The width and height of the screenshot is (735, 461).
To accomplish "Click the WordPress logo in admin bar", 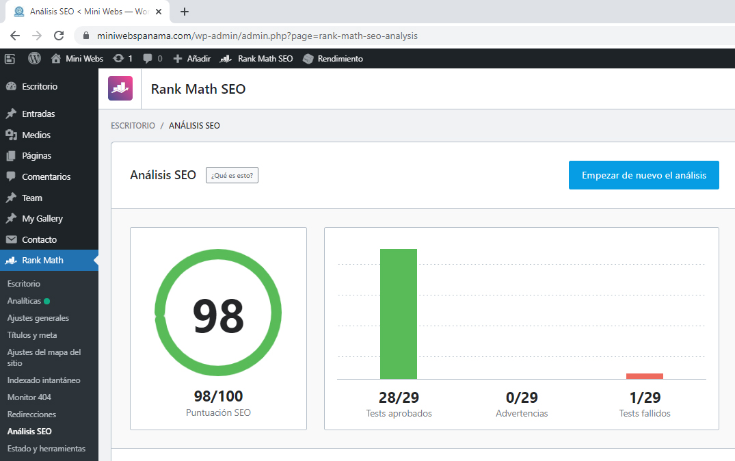I will point(34,59).
